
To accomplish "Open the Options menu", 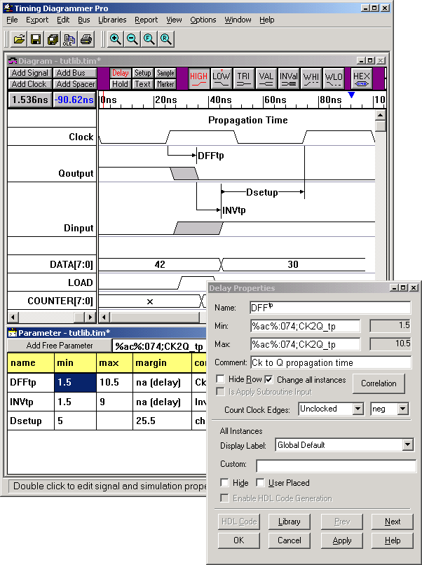I will coord(203,20).
